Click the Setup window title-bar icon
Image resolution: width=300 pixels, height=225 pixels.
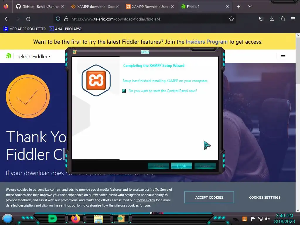tap(74, 52)
